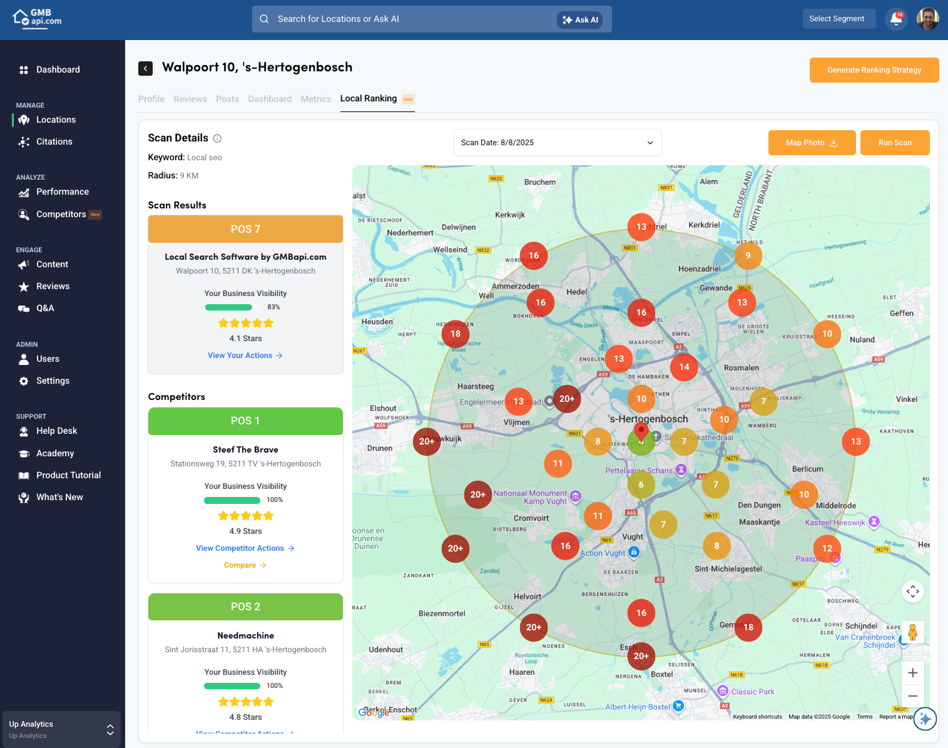Image resolution: width=948 pixels, height=748 pixels.
Task: Click the map zoom in plus icon
Action: 912,673
